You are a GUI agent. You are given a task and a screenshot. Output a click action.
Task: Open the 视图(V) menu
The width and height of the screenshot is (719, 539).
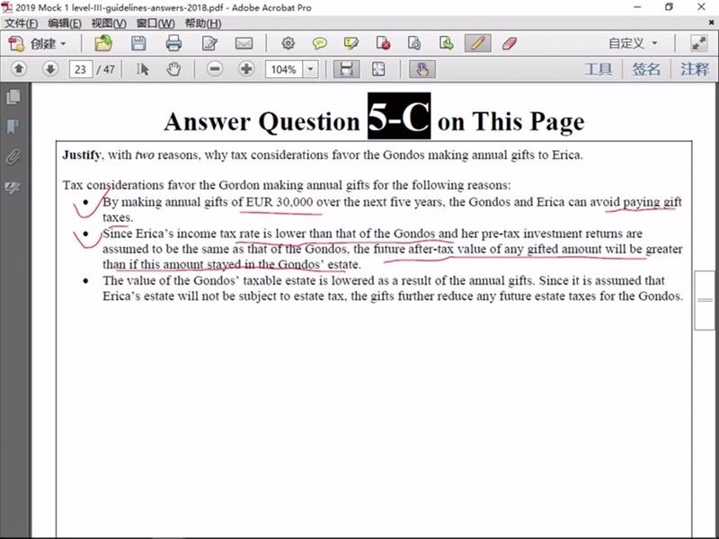[109, 23]
